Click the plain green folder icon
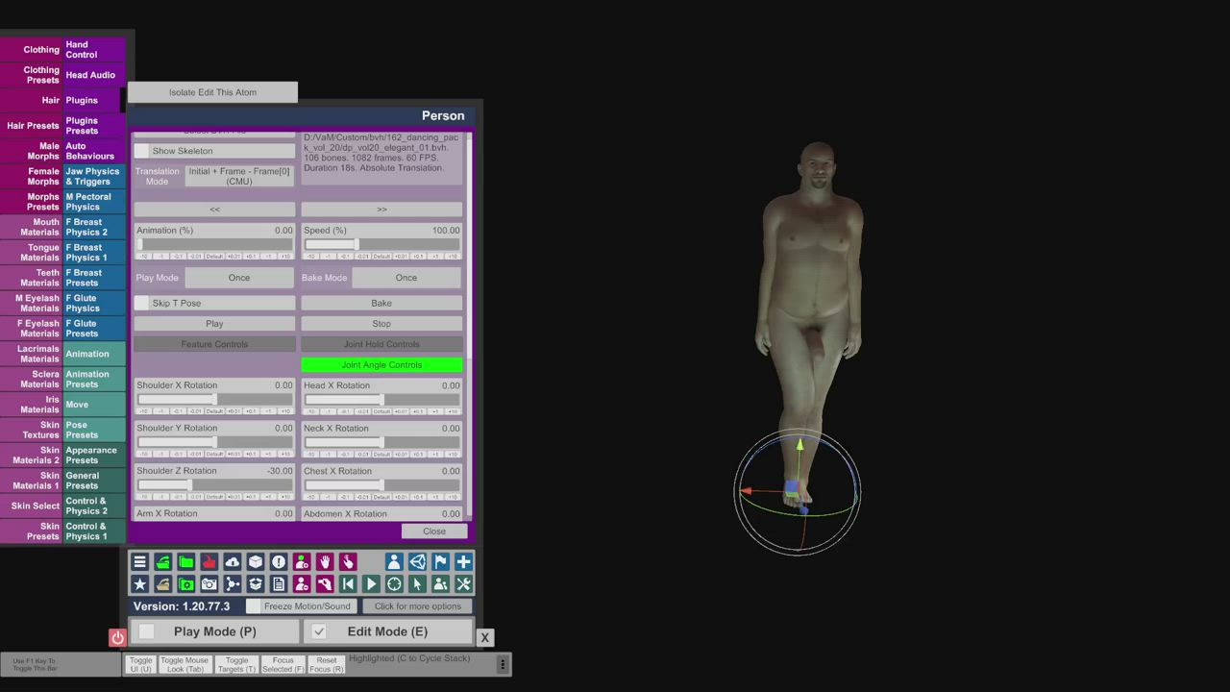The image size is (1230, 692). click(x=186, y=562)
